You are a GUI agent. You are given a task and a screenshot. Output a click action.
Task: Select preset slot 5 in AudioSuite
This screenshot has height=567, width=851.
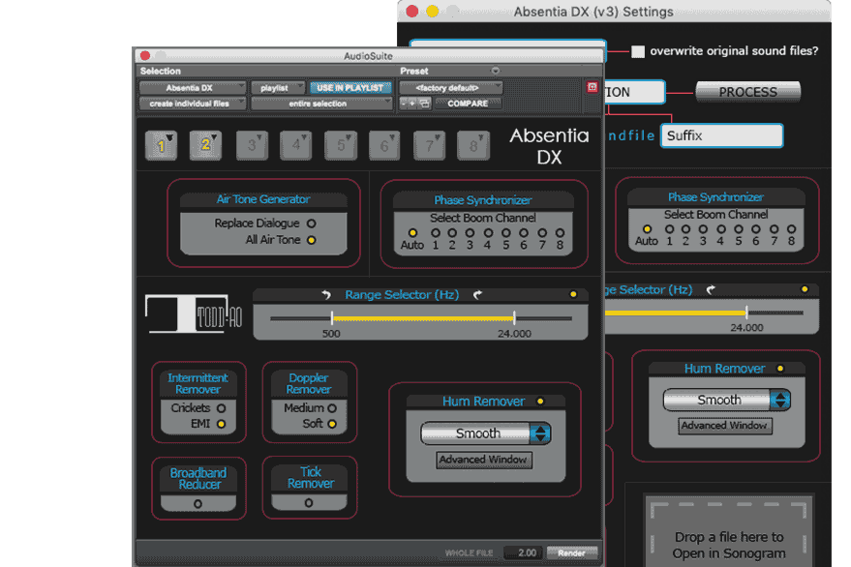[x=341, y=145]
